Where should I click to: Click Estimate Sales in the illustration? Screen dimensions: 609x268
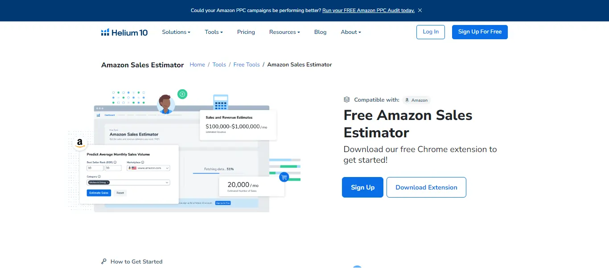(x=99, y=193)
